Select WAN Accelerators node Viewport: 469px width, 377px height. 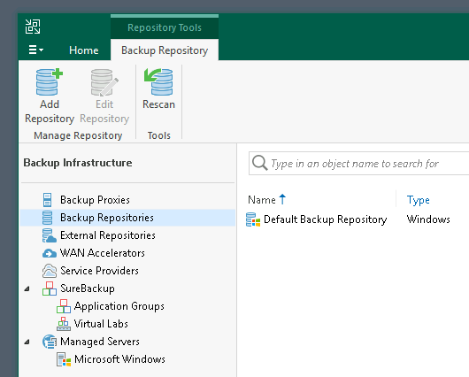103,253
